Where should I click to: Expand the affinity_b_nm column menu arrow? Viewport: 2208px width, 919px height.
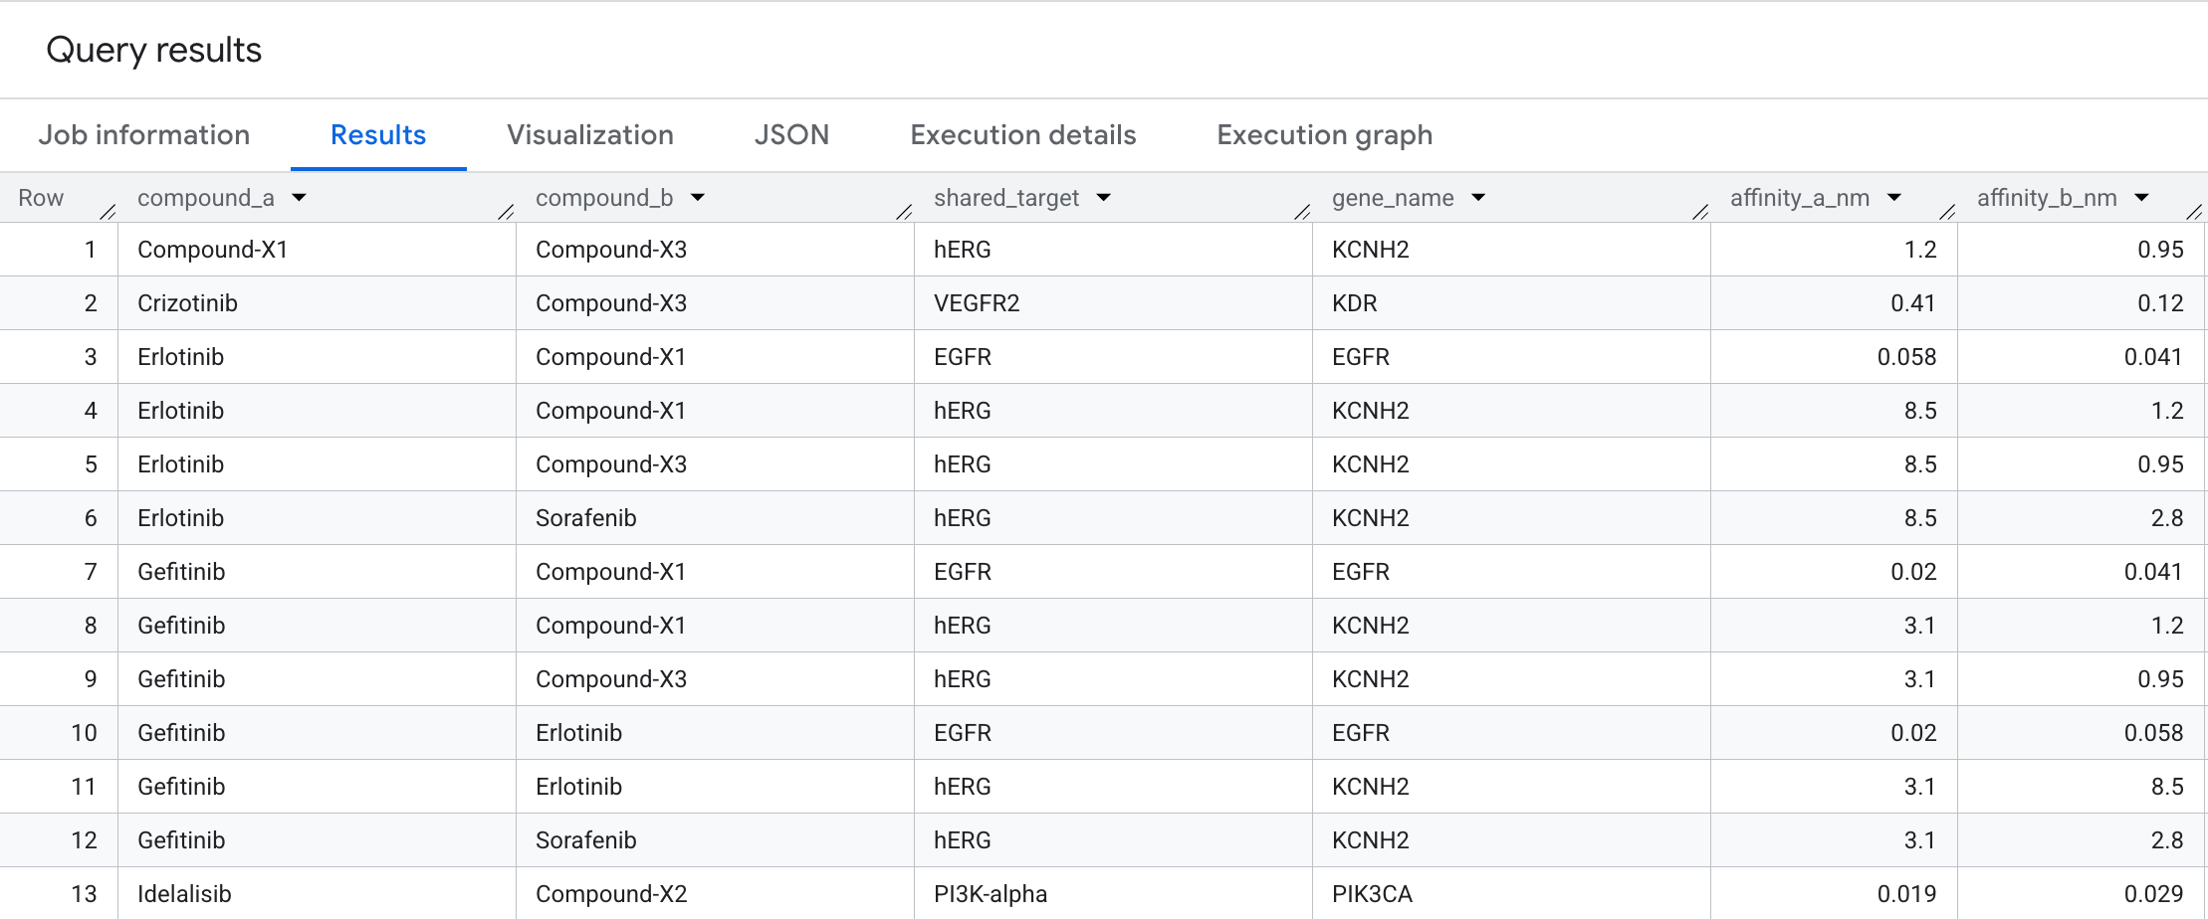click(x=2141, y=198)
